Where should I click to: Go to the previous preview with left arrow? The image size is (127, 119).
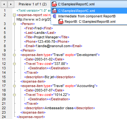coord(4,4)
